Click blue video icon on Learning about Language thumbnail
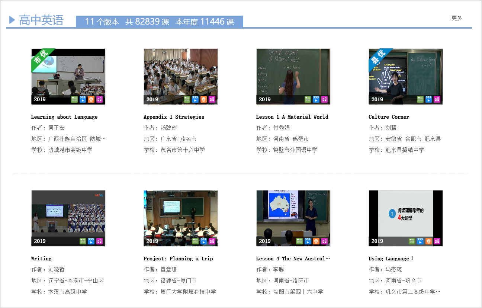The width and height of the screenshot is (482, 308). pos(83,99)
